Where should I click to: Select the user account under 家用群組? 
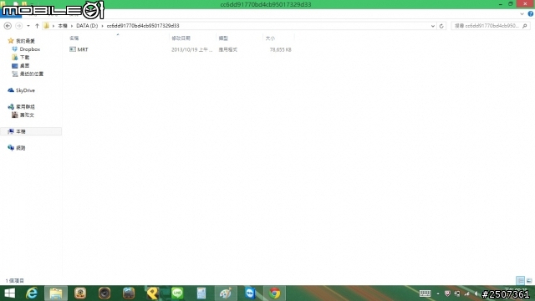pyautogui.click(x=27, y=115)
